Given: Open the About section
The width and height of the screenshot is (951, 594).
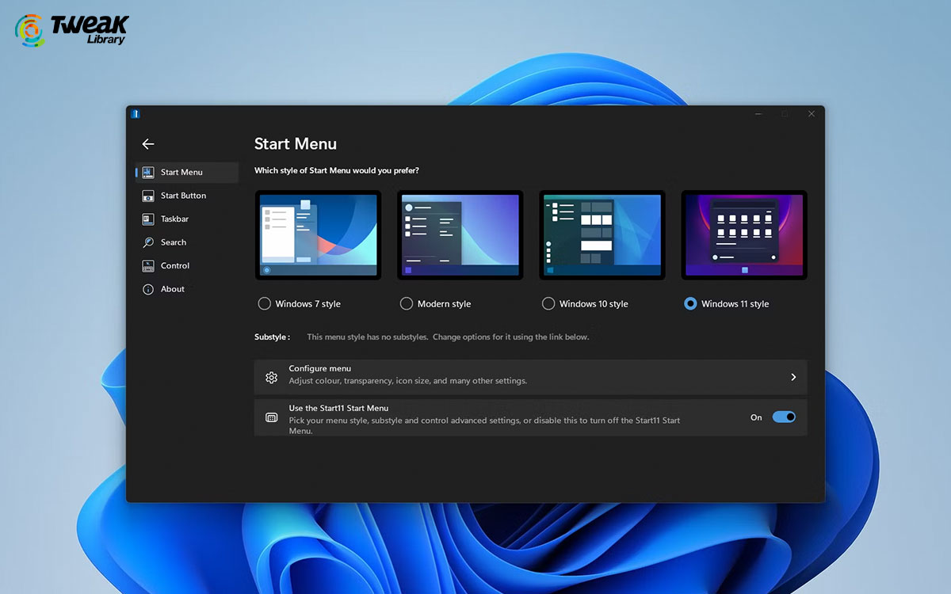Looking at the screenshot, I should [173, 288].
